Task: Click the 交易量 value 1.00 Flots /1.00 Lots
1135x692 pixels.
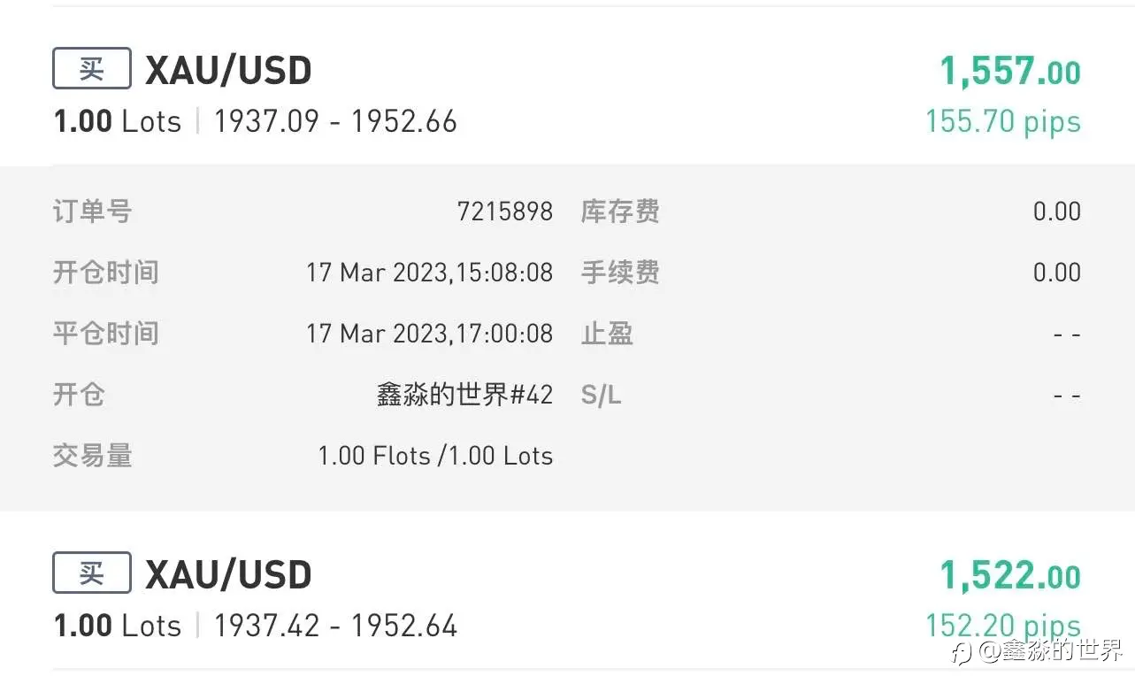Action: tap(435, 456)
